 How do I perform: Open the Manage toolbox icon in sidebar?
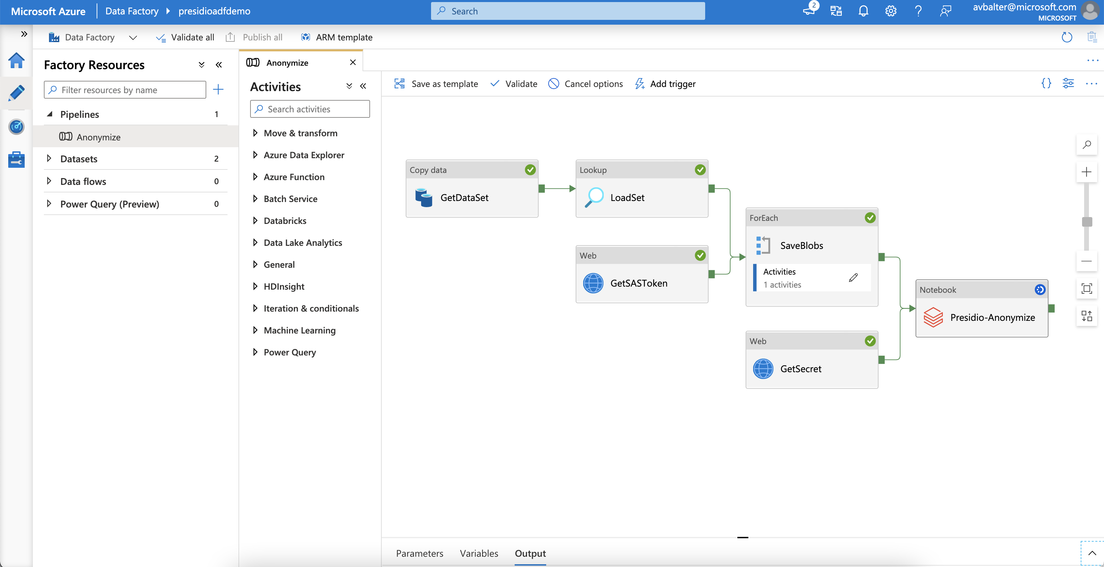[x=16, y=159]
